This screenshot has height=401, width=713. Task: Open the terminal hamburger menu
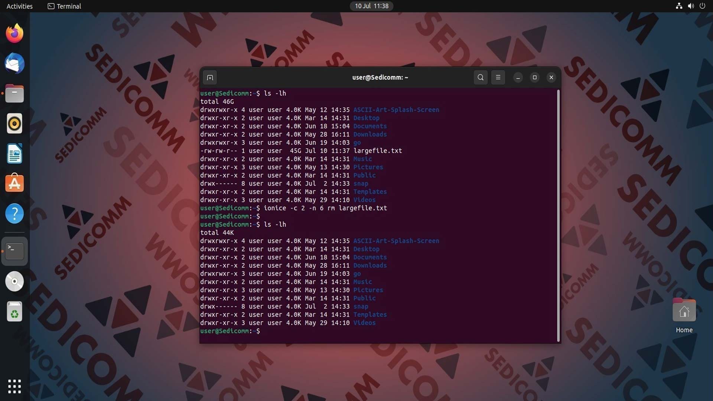point(498,78)
